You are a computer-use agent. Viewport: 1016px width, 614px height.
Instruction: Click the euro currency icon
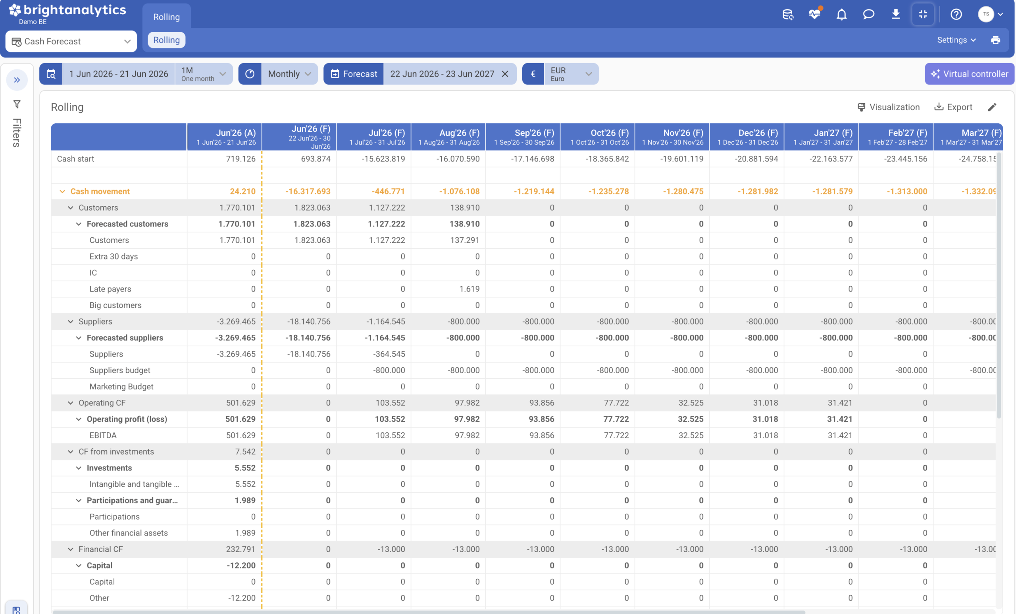533,74
